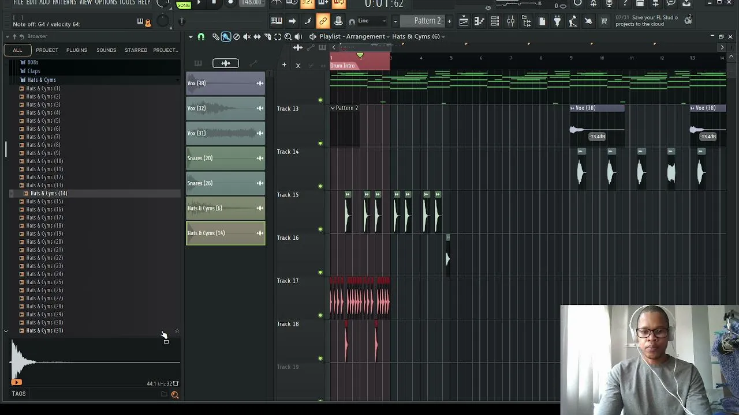Open the TOOLS menu
Image resolution: width=739 pixels, height=415 pixels.
[127, 3]
